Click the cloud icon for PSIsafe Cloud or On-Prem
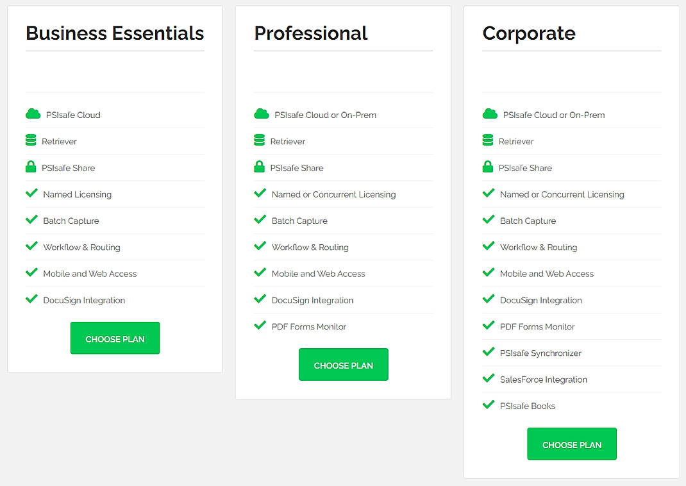 (262, 114)
